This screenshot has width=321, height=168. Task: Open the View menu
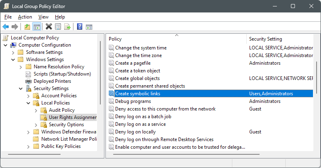click(x=43, y=17)
